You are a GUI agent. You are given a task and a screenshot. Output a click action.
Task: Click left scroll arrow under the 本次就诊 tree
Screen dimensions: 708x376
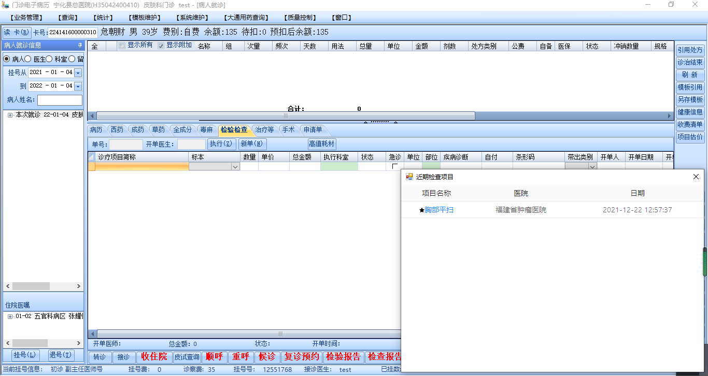pyautogui.click(x=7, y=286)
